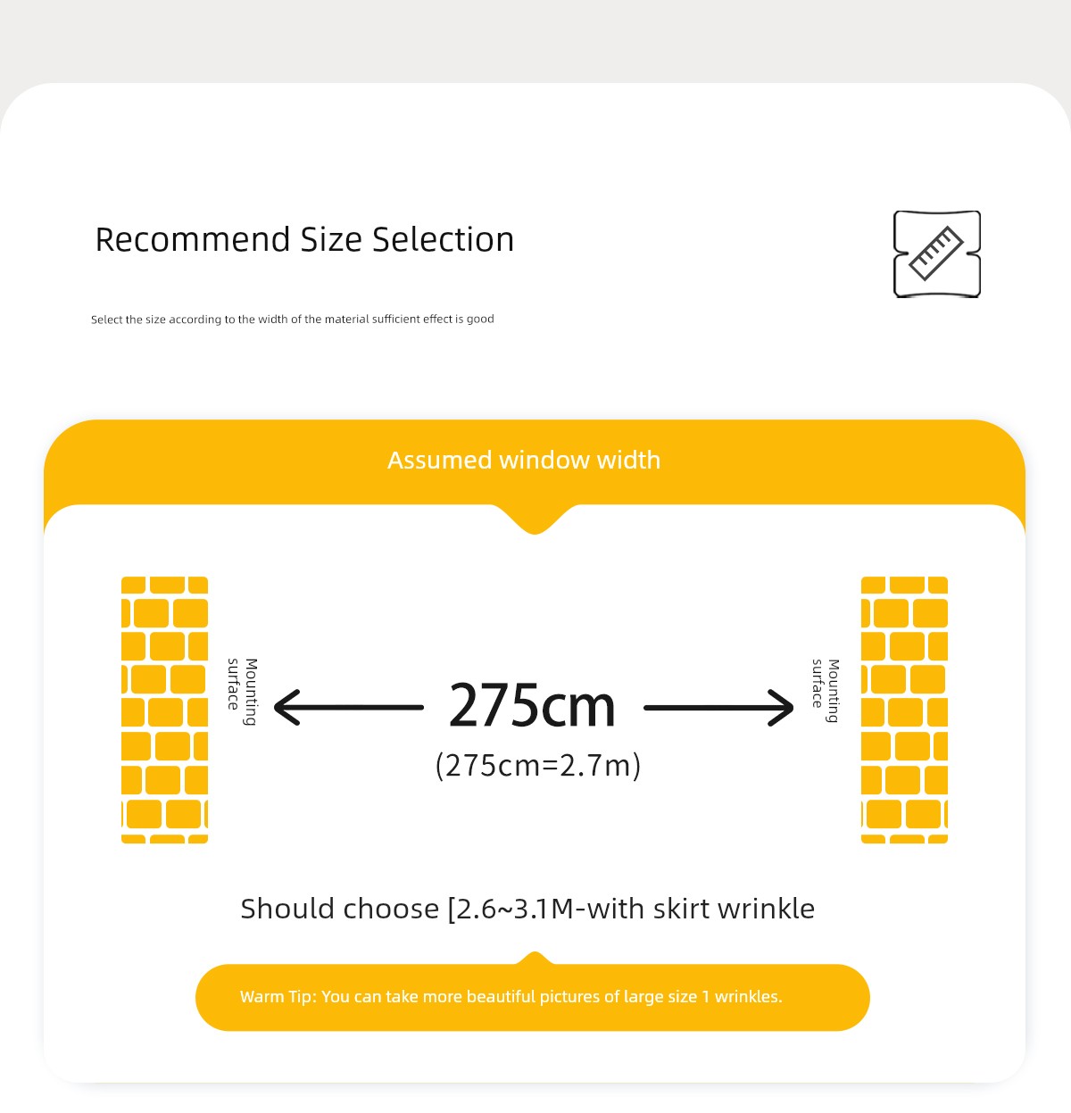The image size is (1071, 1113).
Task: Click the left Mounting surface label
Action: click(x=242, y=692)
